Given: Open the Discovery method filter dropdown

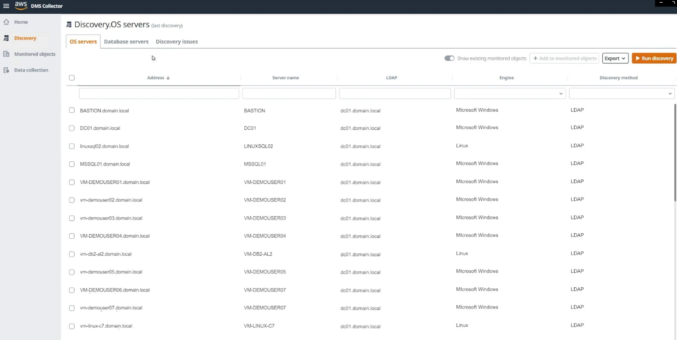Looking at the screenshot, I should point(622,93).
